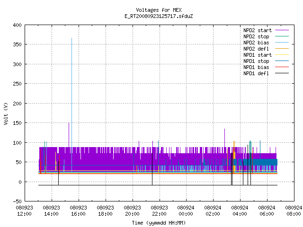
Task: Click the tall light blue spike peak near 16:00
Action: pyautogui.click(x=71, y=38)
